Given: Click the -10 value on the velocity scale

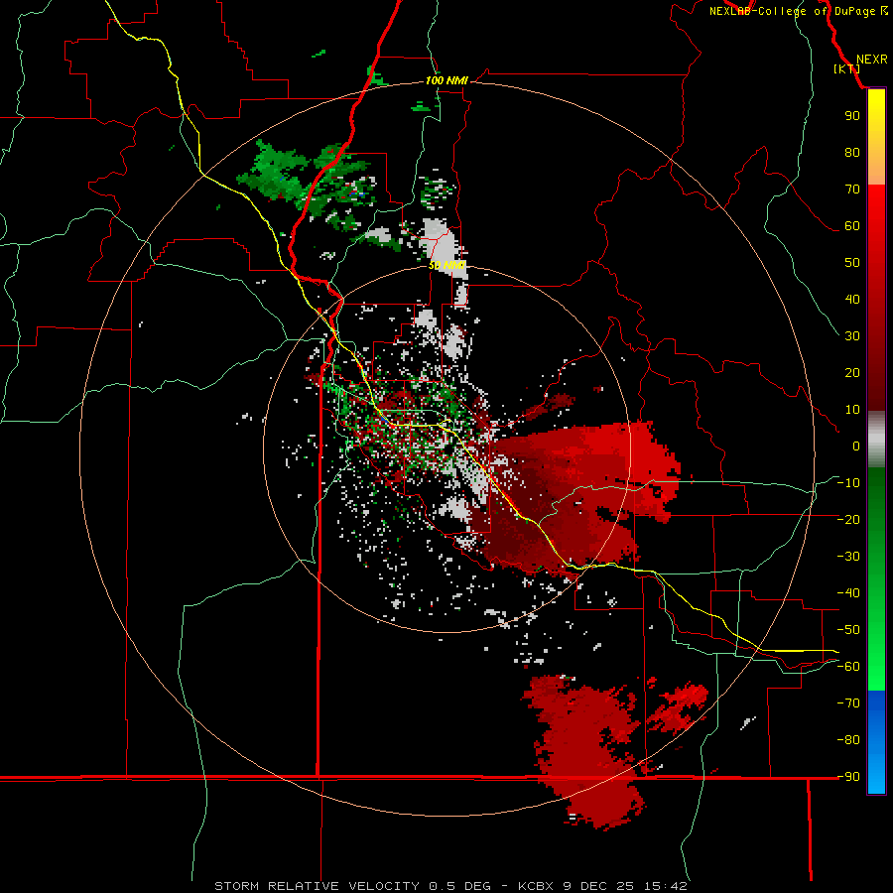Looking at the screenshot, I should tap(848, 483).
